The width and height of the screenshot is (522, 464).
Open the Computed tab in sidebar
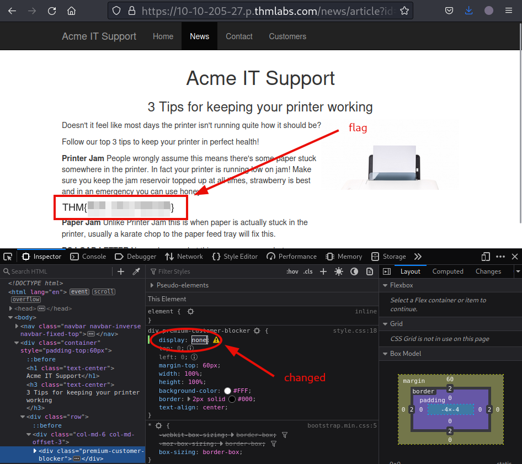[x=448, y=271]
